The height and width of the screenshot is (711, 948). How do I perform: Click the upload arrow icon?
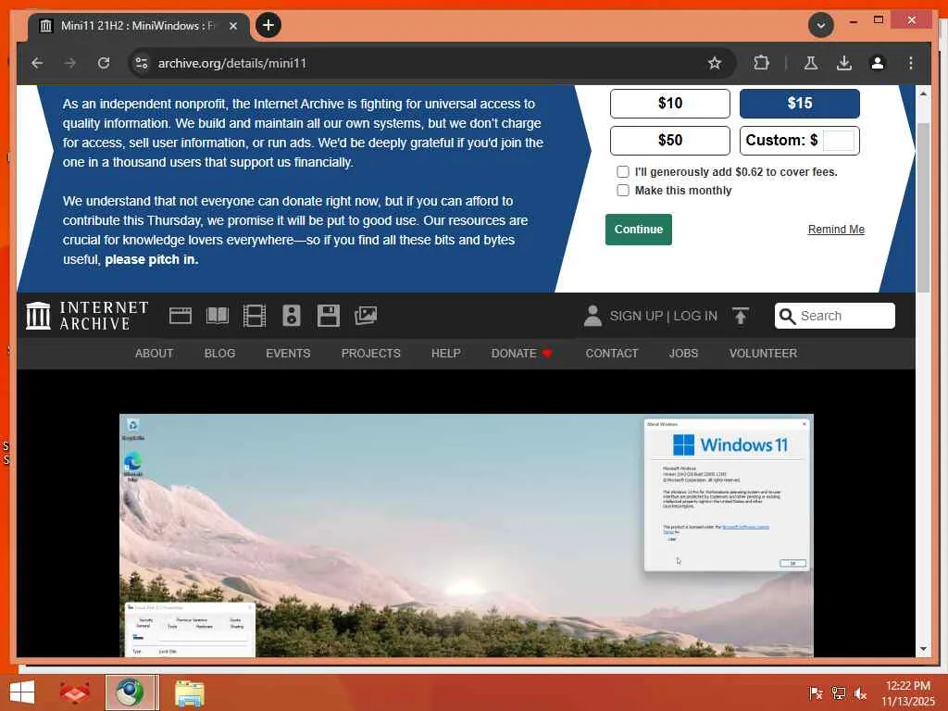click(740, 316)
